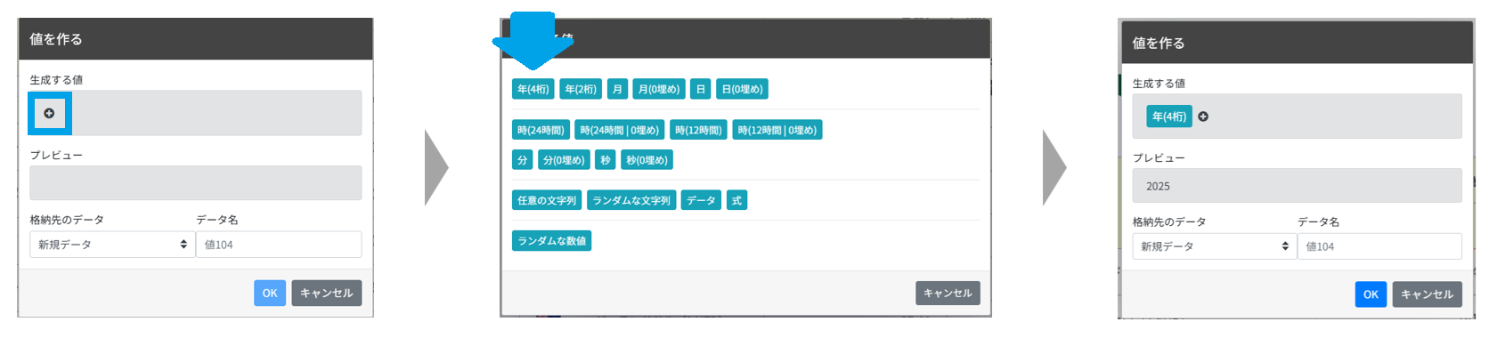Click the empty プレビュー box in left dialog
Screen dimensions: 1497x338
(196, 183)
